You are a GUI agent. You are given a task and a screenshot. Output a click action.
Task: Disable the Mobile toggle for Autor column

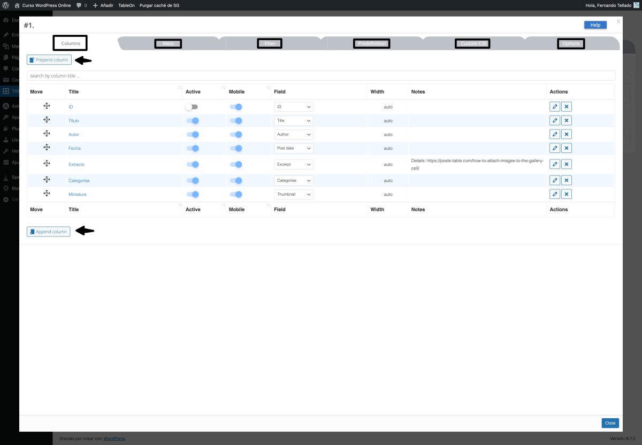coord(236,135)
